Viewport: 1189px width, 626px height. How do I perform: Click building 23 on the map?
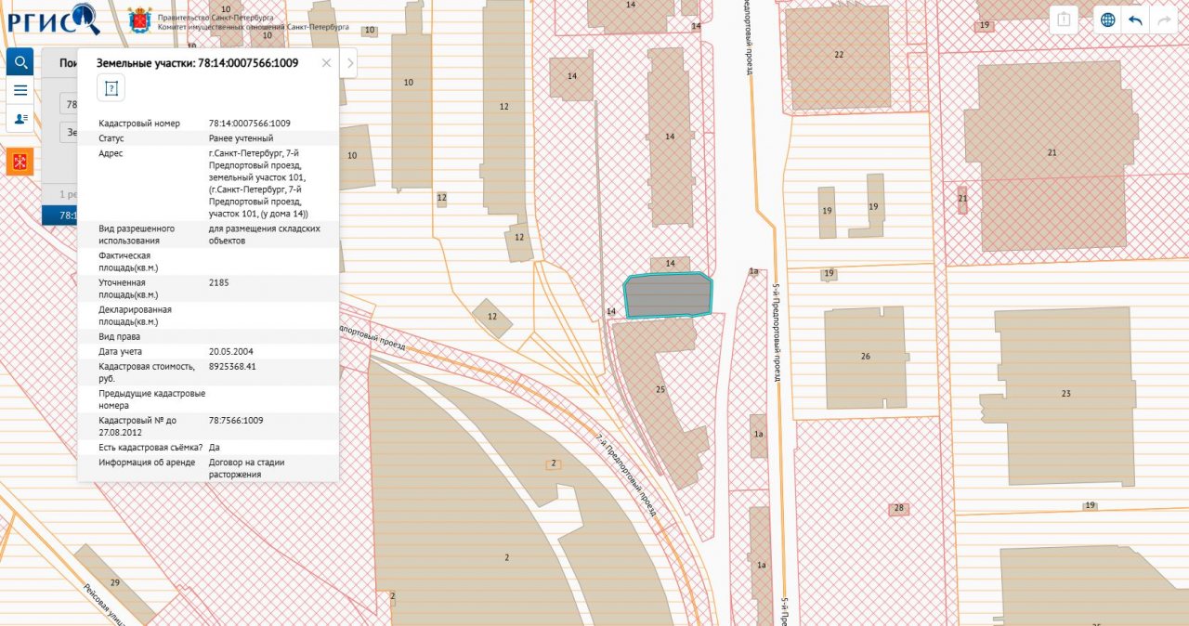click(1064, 394)
